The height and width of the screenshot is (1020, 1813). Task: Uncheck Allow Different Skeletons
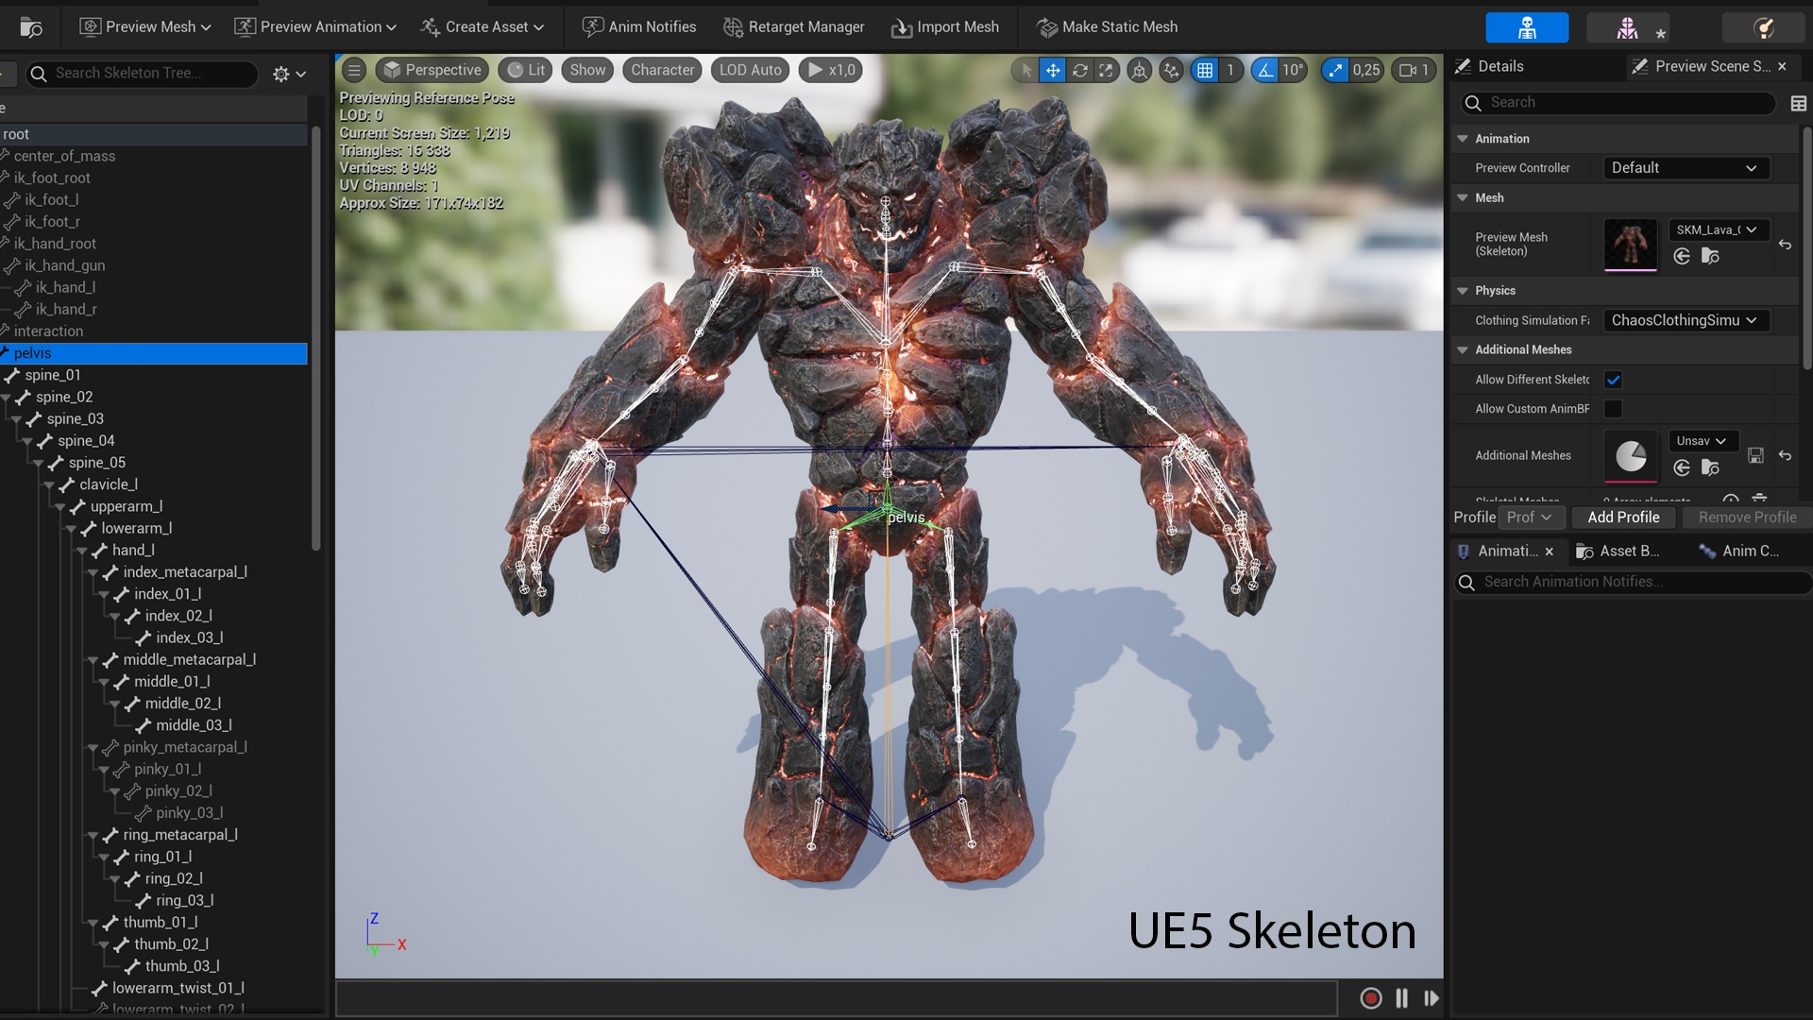pos(1614,379)
